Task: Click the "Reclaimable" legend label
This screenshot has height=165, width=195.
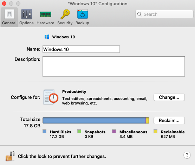Action: [x=173, y=132]
